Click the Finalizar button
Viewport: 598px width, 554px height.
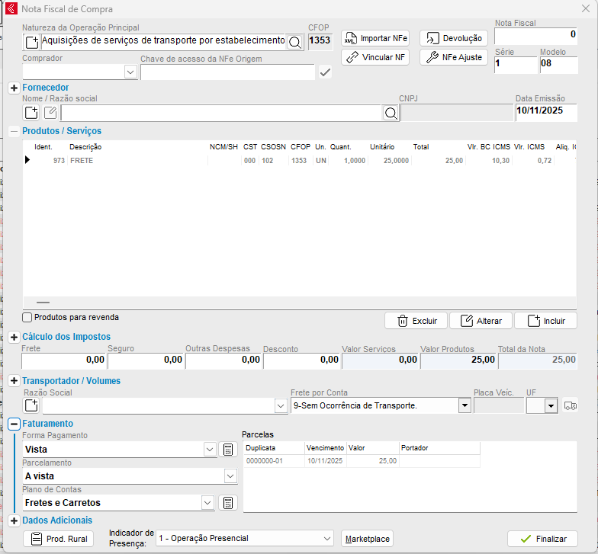click(x=542, y=539)
